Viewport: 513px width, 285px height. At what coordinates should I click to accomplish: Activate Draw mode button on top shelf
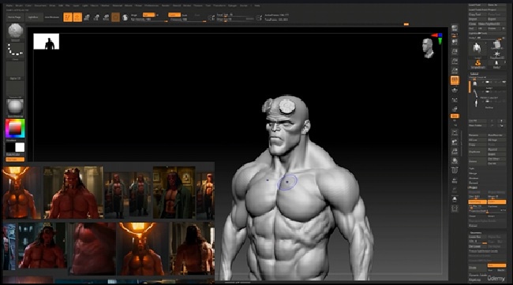(77, 17)
